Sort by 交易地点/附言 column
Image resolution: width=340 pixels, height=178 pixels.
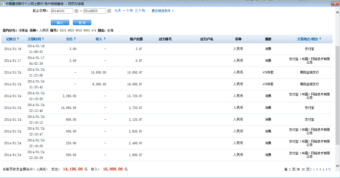click(320, 39)
